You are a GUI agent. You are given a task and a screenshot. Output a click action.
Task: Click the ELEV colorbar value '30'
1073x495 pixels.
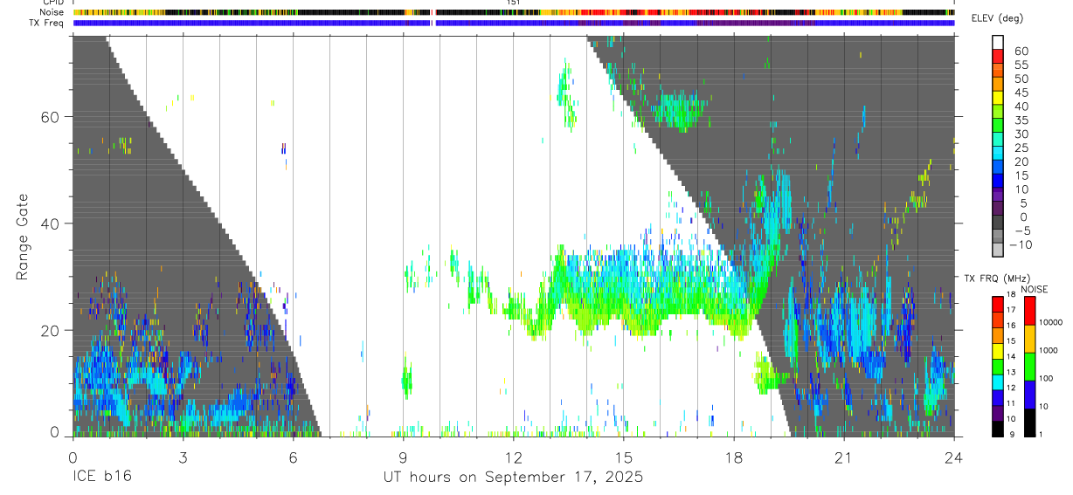(1021, 134)
